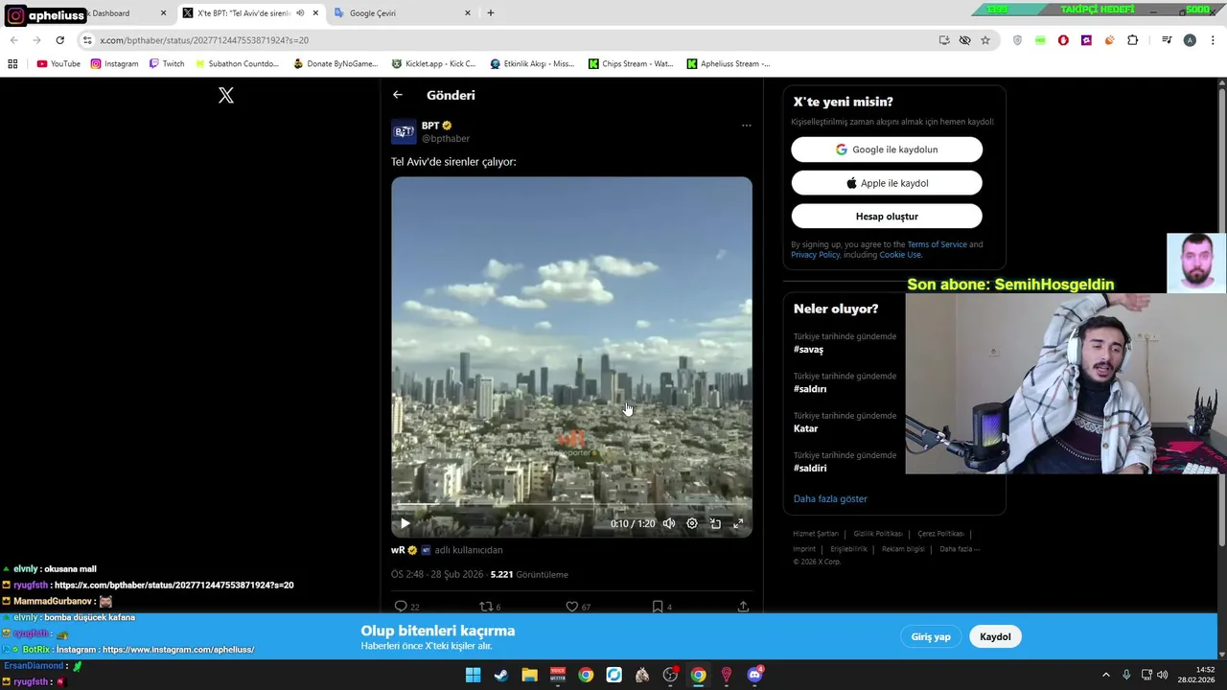Open Gizlilik Politikası footer link
Screen dimensions: 1227x690
(x=878, y=534)
